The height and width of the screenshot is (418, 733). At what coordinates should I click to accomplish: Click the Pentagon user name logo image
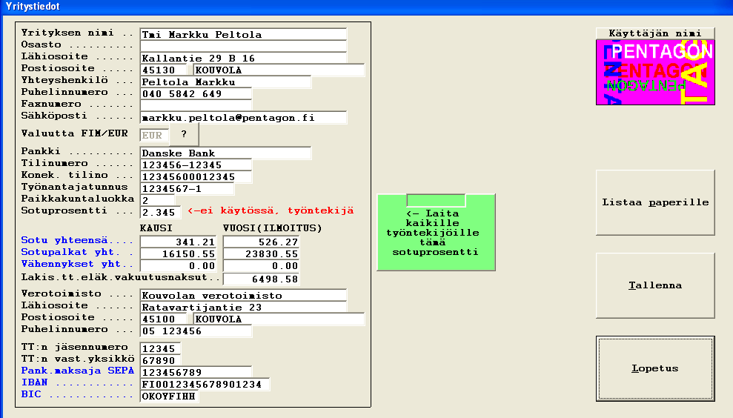[654, 71]
